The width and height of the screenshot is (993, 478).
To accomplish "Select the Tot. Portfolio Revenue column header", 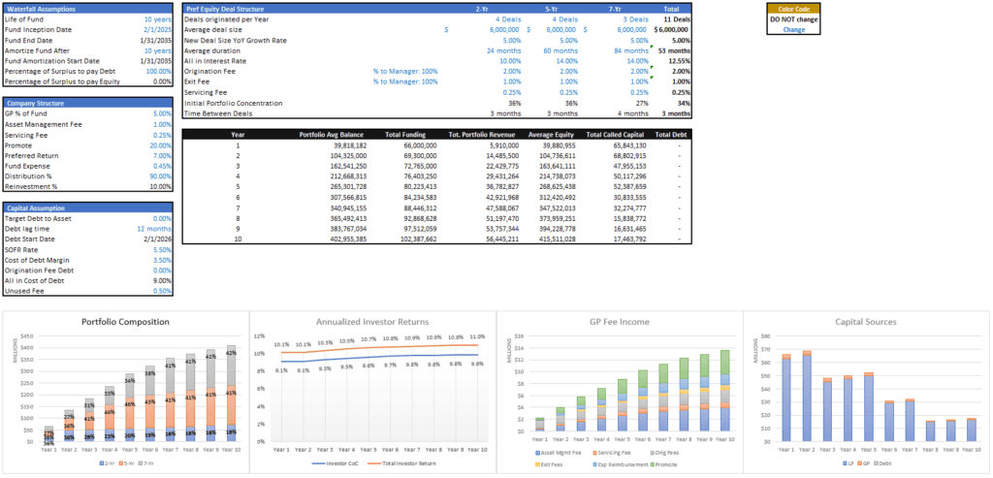I will (488, 134).
